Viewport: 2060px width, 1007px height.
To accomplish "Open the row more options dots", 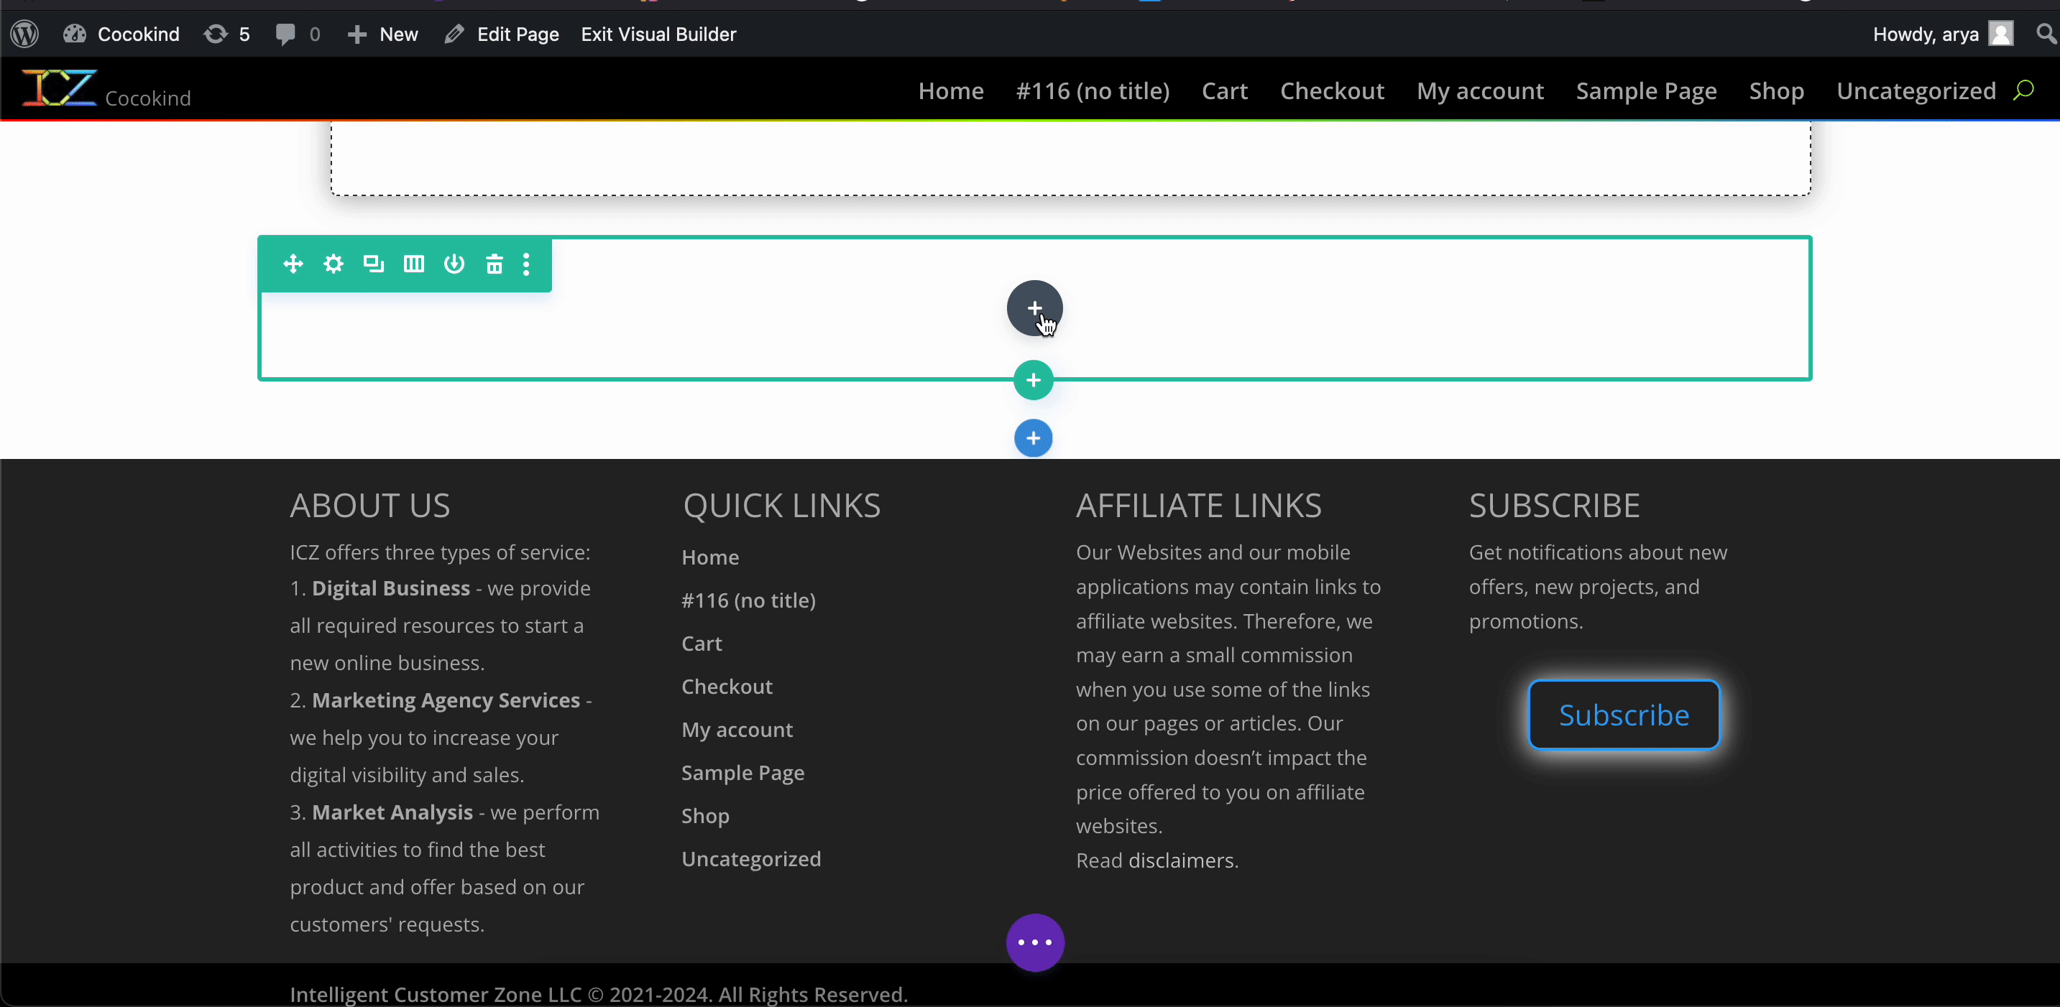I will (526, 264).
